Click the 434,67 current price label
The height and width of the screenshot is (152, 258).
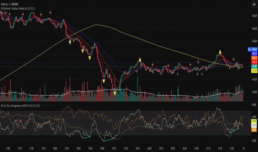coord(254,49)
